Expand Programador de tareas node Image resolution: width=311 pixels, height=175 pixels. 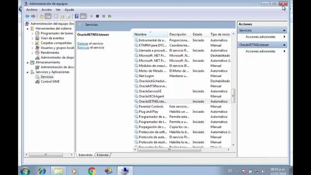click(33, 34)
